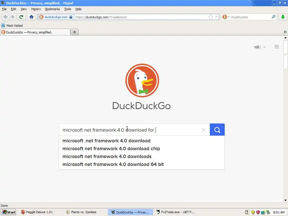This screenshot has height=216, width=288.
Task: Click the magnifier in the browser search box
Action: pos(273,17)
